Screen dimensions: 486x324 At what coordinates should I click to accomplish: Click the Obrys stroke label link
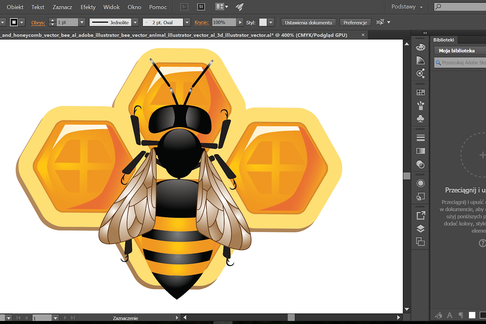[38, 23]
